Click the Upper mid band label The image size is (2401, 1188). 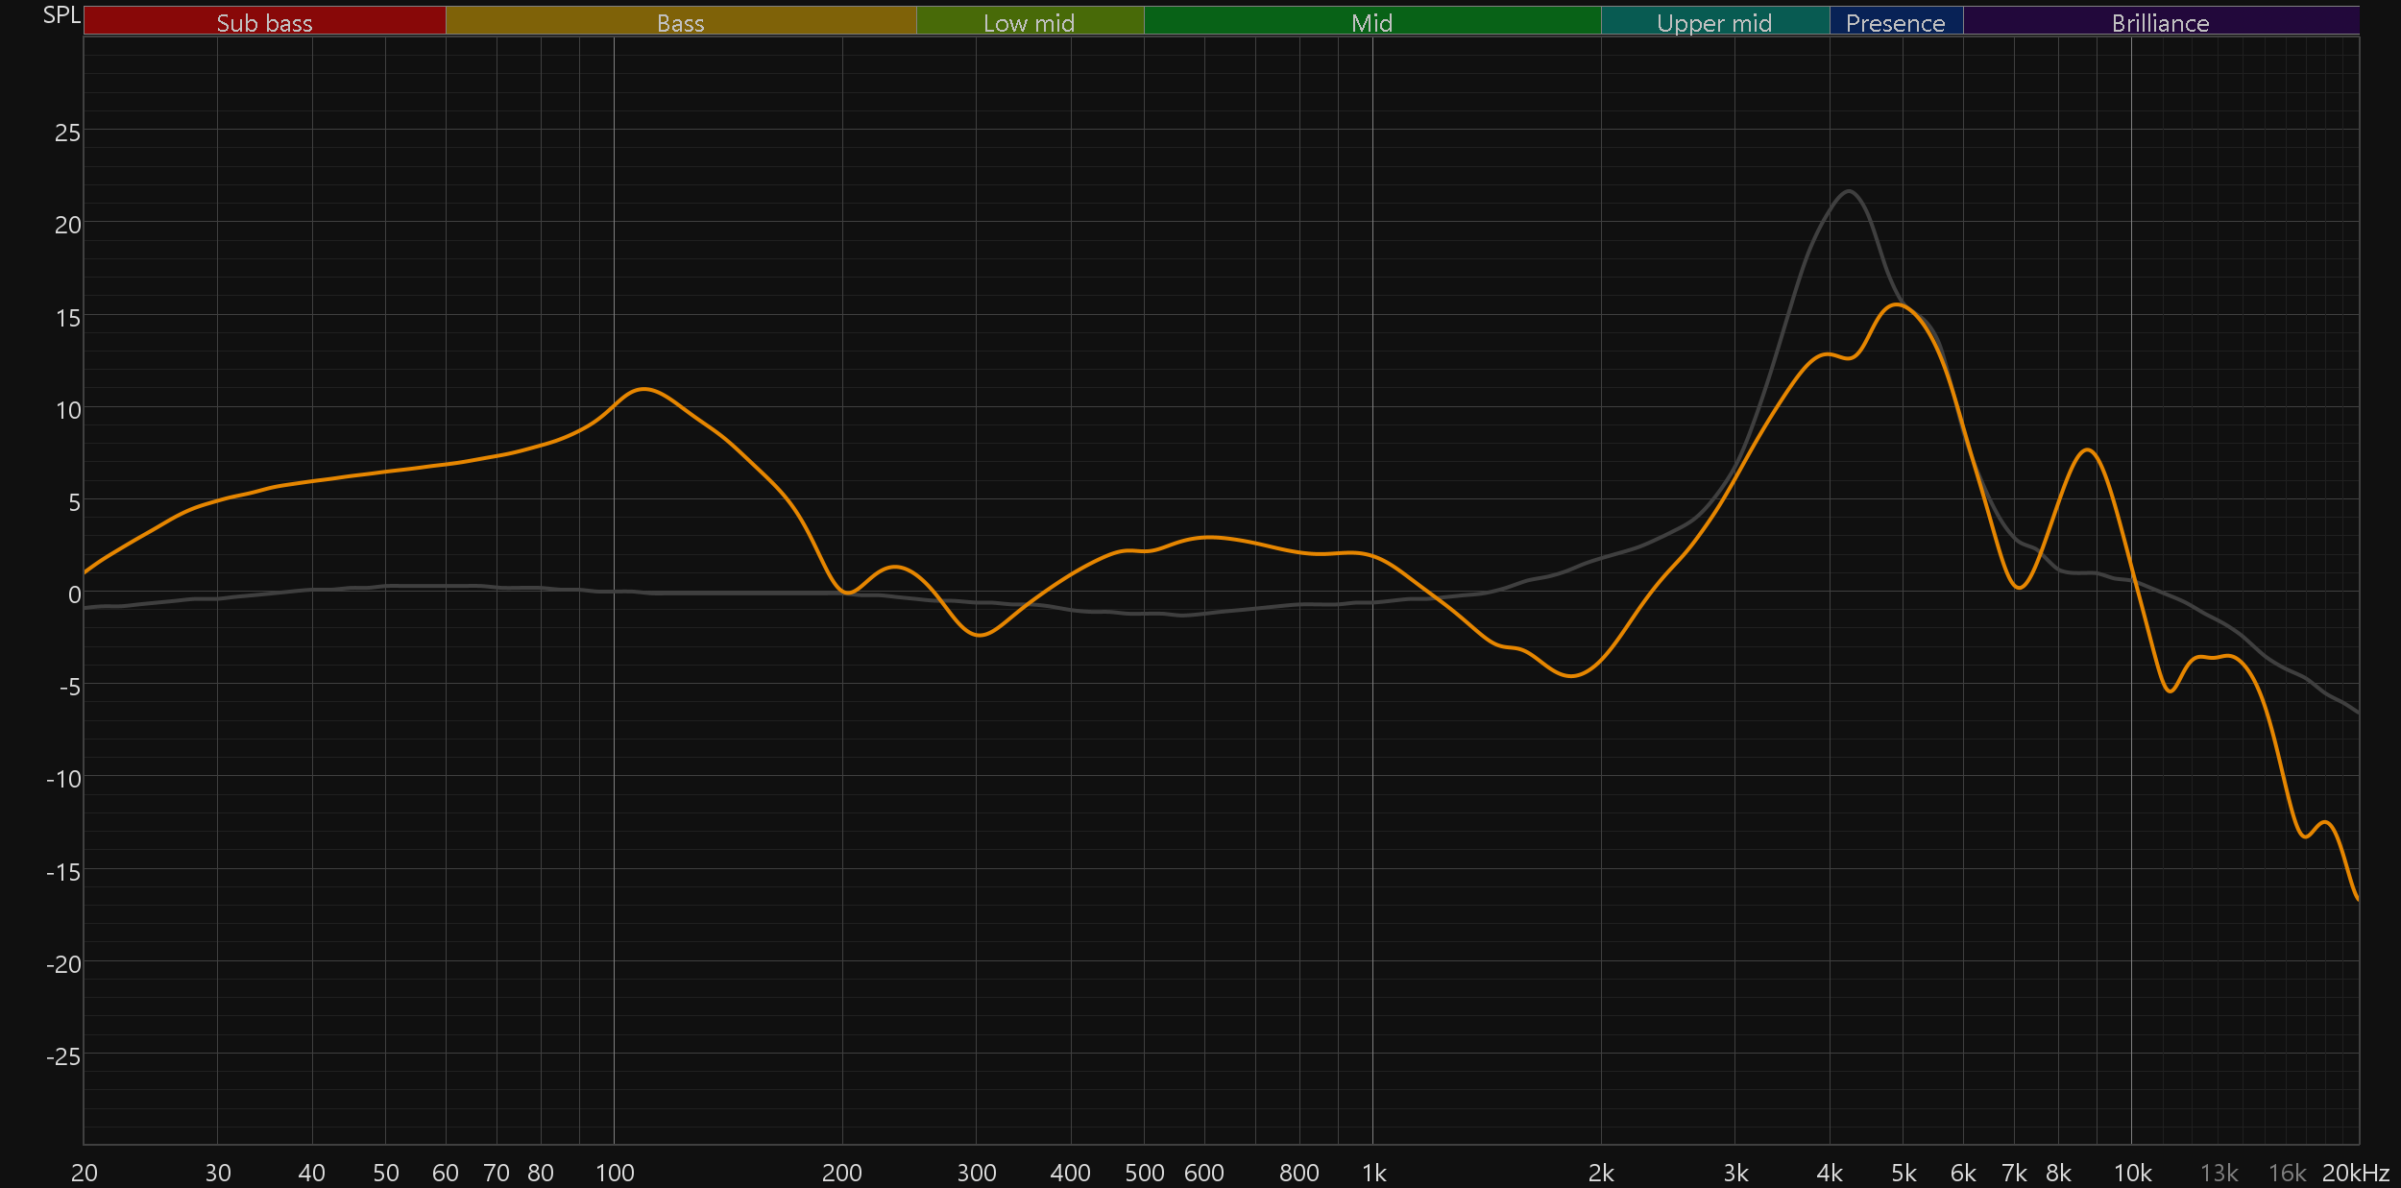coord(1714,22)
